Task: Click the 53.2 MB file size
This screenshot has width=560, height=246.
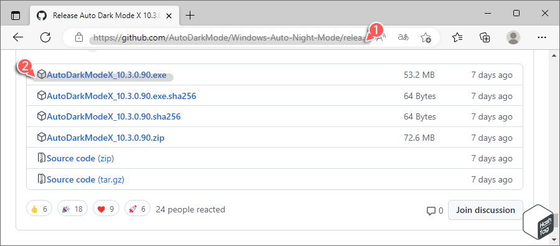Action: [419, 75]
